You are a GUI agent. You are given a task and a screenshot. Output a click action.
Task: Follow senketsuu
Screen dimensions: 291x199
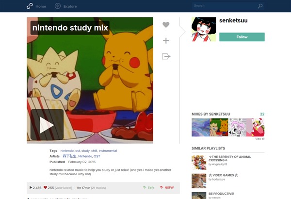(x=242, y=37)
